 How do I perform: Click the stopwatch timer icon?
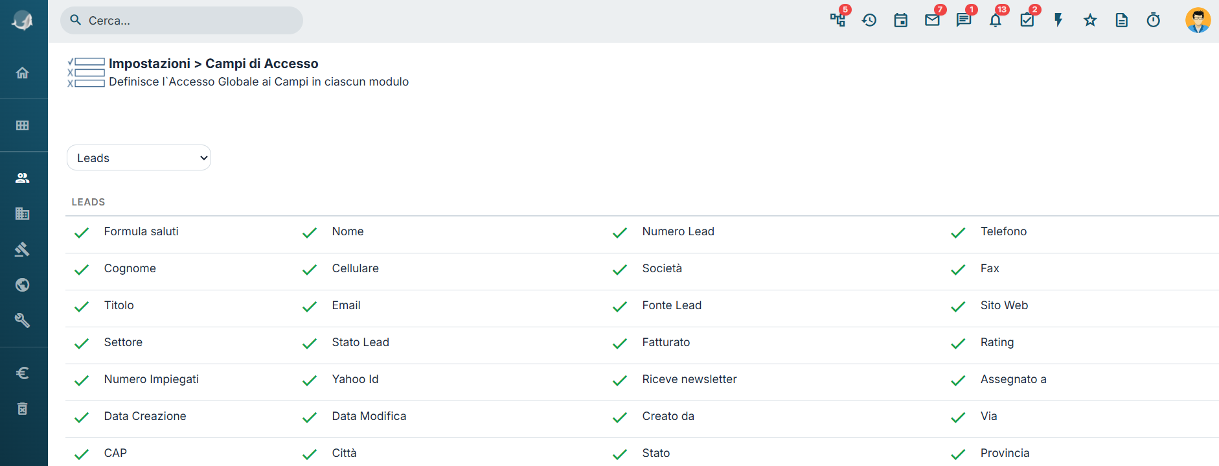[x=1154, y=20]
